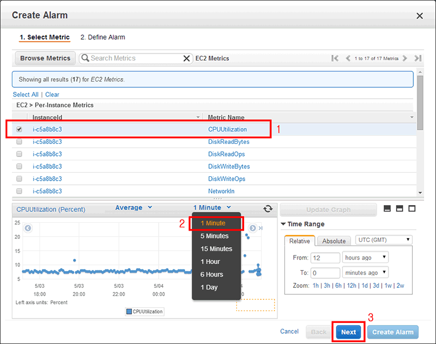Screen dimensions: 436x344
Task: Open the UTC (GMT) timezone dropdown
Action: [x=383, y=240]
